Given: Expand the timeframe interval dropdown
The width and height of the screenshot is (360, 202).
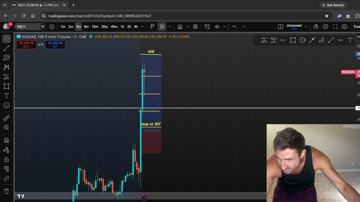Looking at the screenshot, I should tap(142, 27).
